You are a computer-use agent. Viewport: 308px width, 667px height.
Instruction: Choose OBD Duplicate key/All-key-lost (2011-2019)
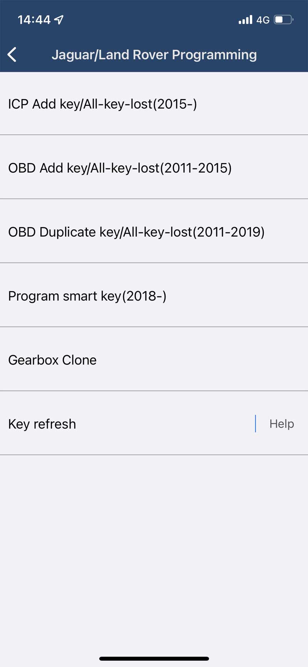click(136, 232)
